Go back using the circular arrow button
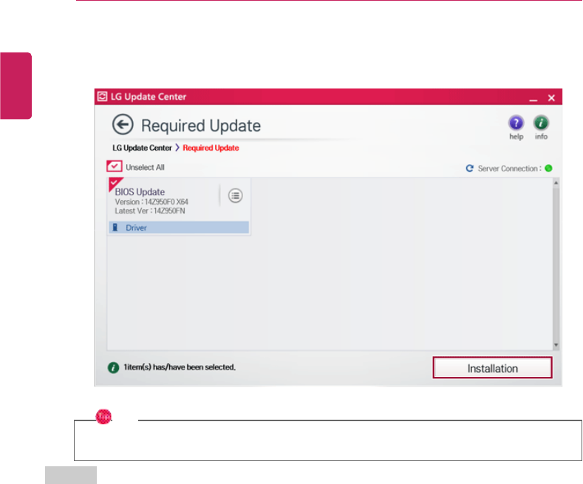Screen dimensions: 583x484 123,124
